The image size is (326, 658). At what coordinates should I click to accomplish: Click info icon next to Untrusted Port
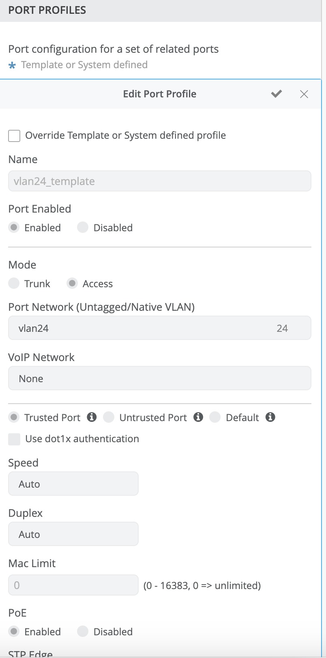click(x=198, y=417)
